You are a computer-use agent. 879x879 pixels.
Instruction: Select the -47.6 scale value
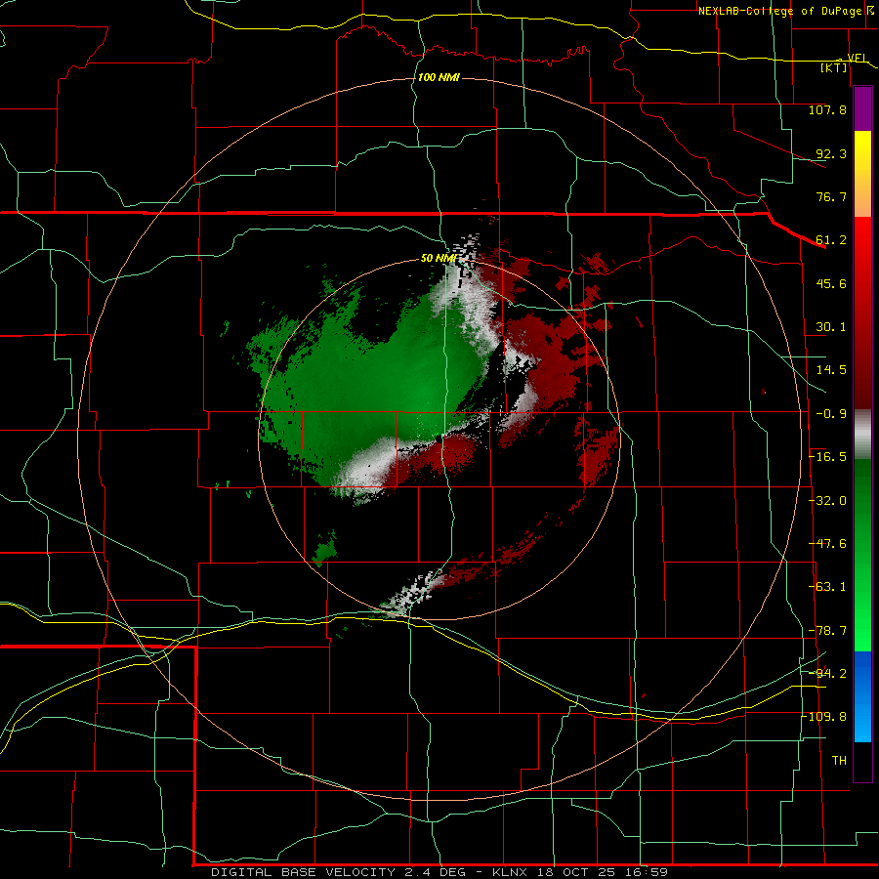[827, 544]
